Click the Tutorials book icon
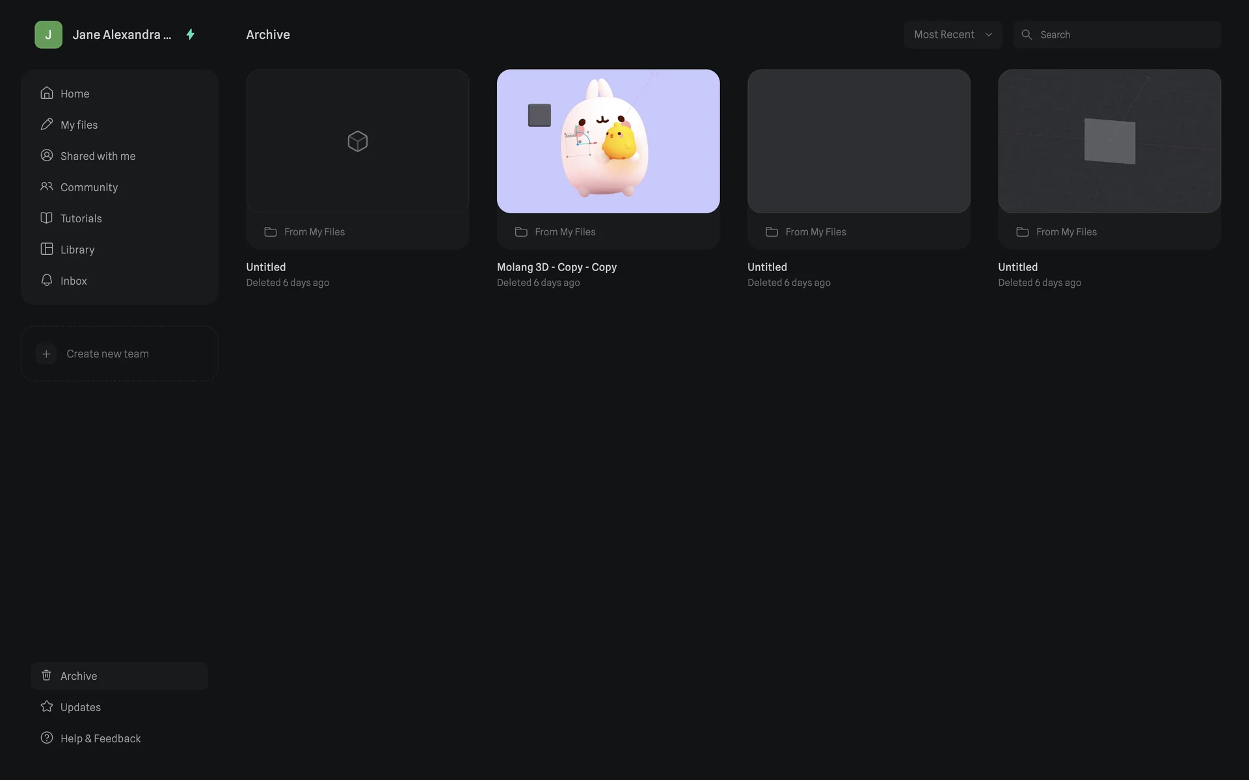The image size is (1249, 780). pyautogui.click(x=46, y=218)
